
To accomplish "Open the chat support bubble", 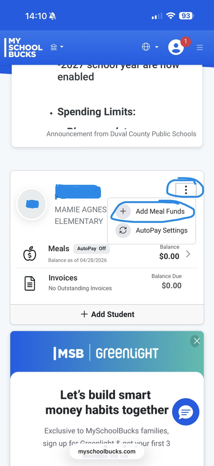I will pos(186,412).
